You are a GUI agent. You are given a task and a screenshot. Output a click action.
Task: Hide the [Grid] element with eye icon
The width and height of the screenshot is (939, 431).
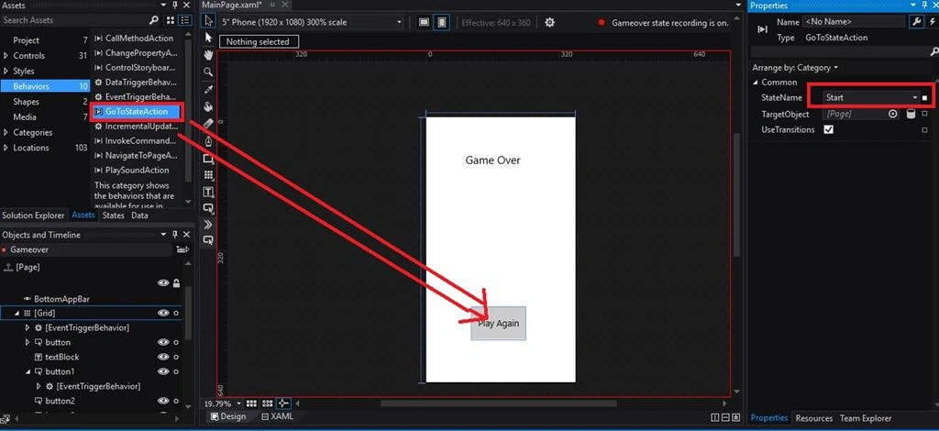tap(163, 313)
